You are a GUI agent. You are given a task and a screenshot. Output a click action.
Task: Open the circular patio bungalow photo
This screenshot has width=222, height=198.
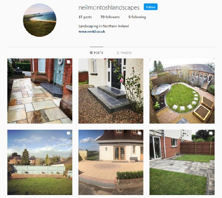coord(111,162)
